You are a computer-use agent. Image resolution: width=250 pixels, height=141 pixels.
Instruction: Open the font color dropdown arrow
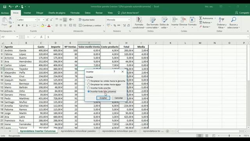point(52,25)
